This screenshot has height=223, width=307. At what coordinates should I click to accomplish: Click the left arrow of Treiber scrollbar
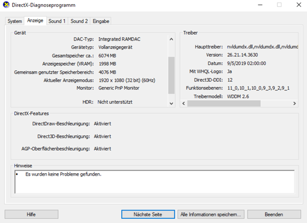tap(184, 103)
